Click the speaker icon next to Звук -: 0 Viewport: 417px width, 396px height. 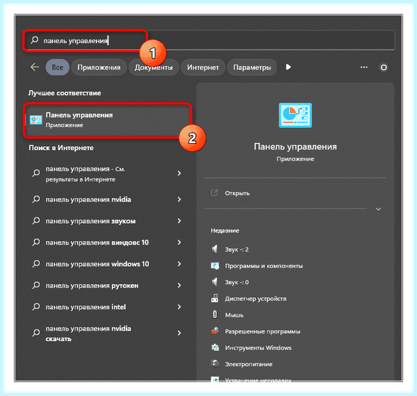click(x=215, y=282)
